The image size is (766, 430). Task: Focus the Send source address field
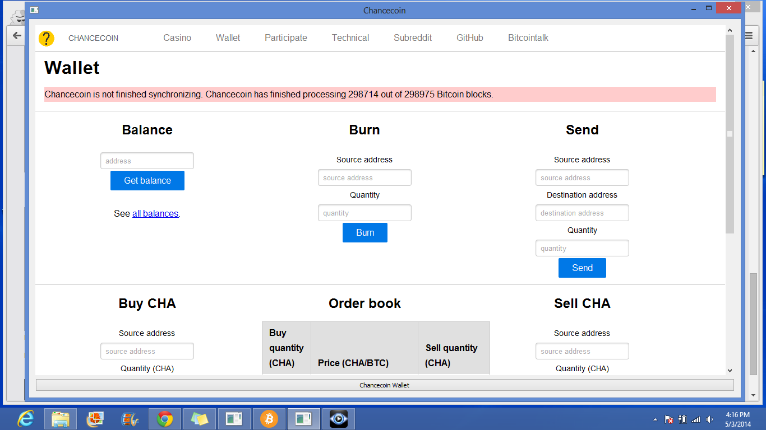(582, 177)
